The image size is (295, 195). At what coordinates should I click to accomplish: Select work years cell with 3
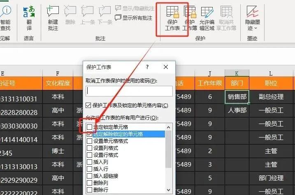(x=210, y=164)
